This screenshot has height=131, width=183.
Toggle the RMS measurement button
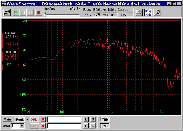point(105,126)
